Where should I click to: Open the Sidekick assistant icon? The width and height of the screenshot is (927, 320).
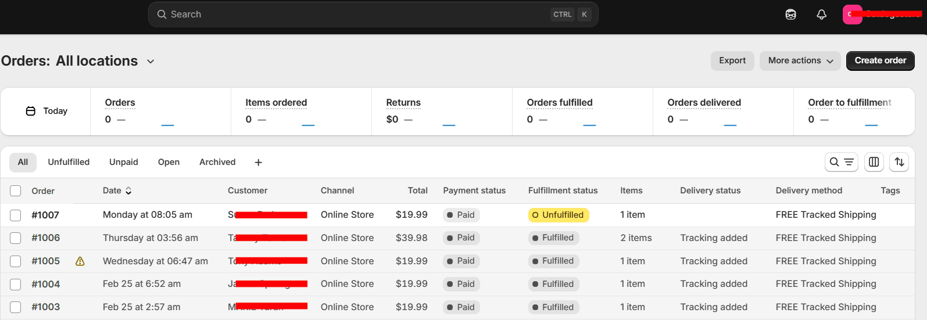point(790,15)
